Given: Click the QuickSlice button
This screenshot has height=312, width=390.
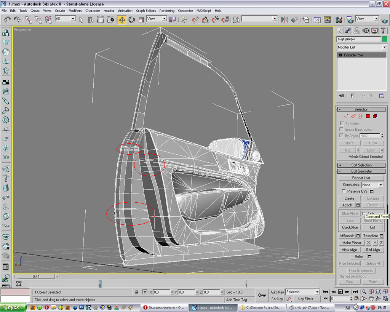Looking at the screenshot, I should (349, 227).
